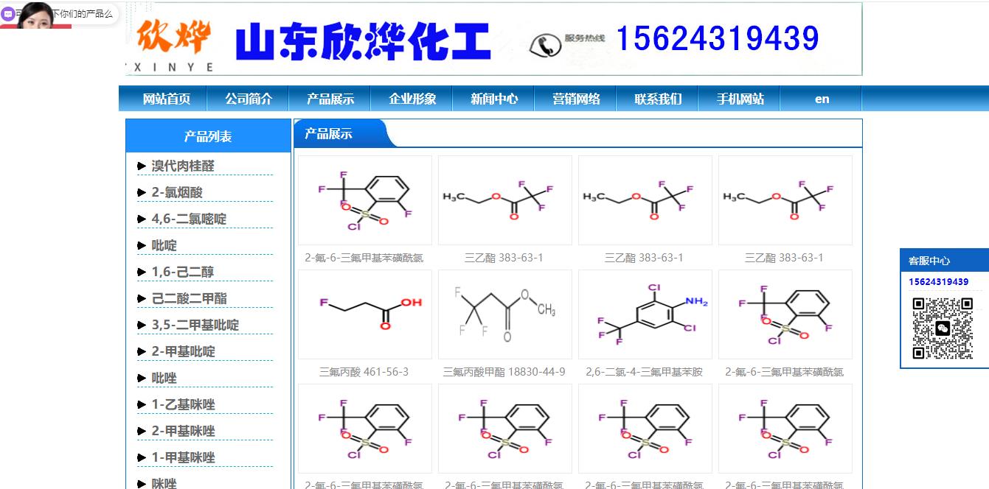Open the 新闻中心 menu item

[495, 98]
